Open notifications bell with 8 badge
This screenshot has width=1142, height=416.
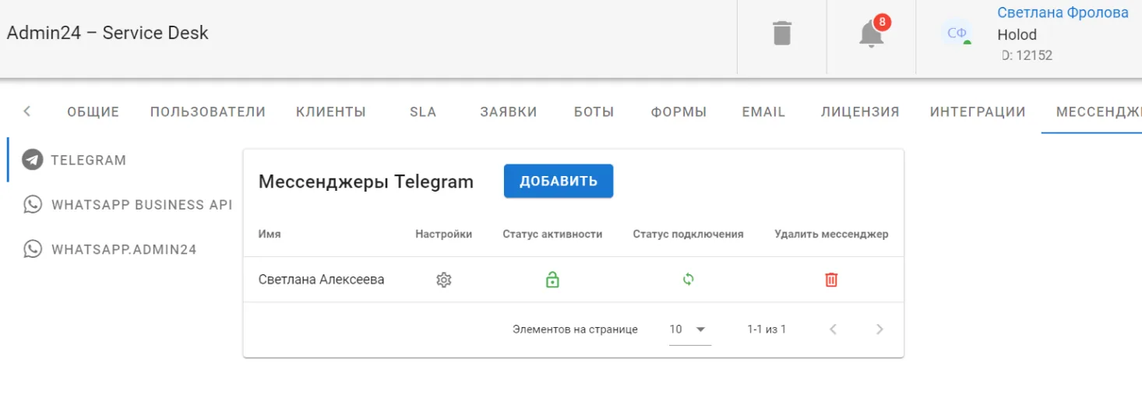pos(872,33)
